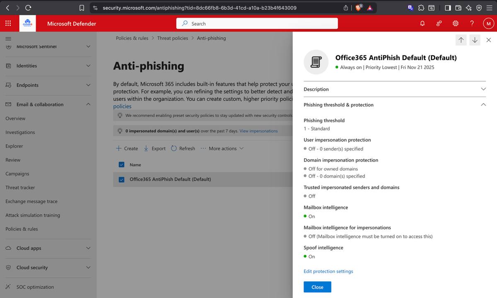Click the Identities icon in sidebar
The image size is (497, 298).
pyautogui.click(x=8, y=65)
